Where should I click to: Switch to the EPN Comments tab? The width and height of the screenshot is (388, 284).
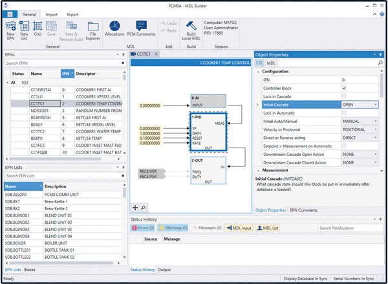(x=304, y=210)
